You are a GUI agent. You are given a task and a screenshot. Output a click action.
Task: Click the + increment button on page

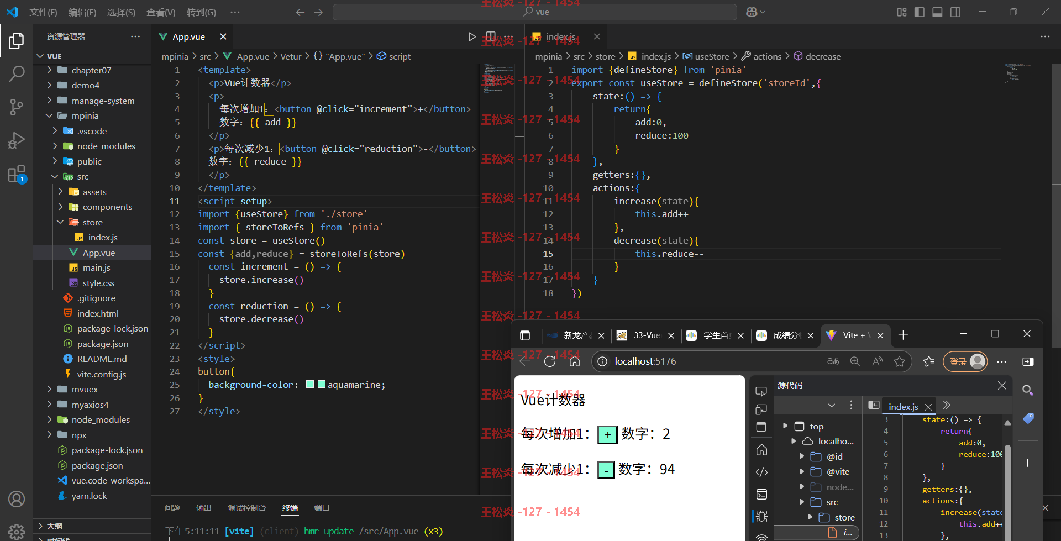coord(607,435)
